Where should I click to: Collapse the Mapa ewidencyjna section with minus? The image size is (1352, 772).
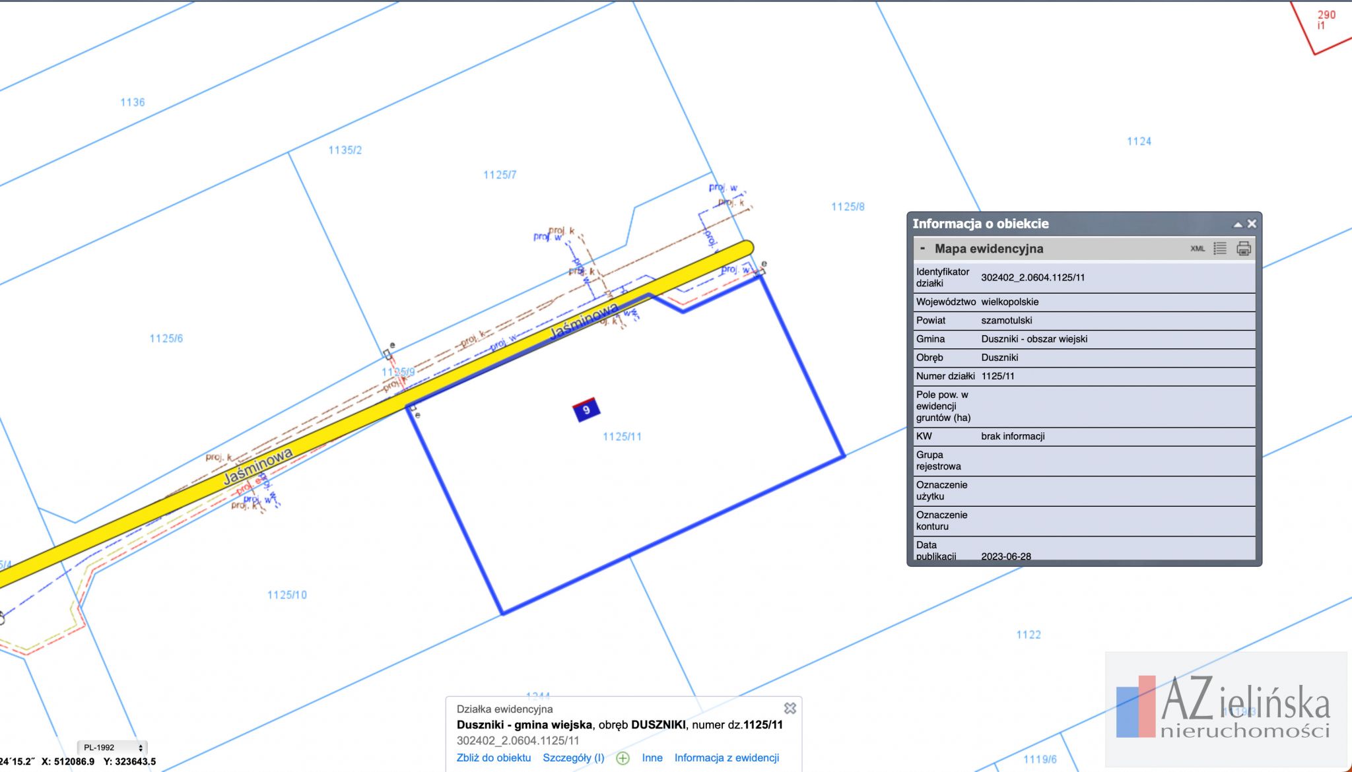tap(922, 249)
